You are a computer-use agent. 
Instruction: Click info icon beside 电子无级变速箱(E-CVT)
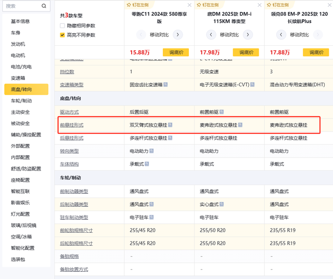pos(252,85)
